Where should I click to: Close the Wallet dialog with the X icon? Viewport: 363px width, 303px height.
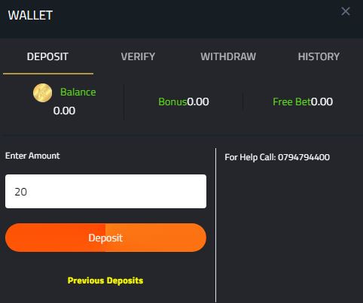(x=346, y=11)
